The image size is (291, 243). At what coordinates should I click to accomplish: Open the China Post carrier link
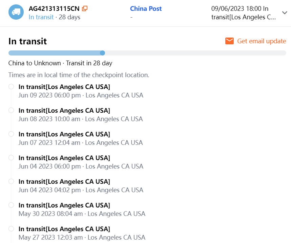point(146,8)
